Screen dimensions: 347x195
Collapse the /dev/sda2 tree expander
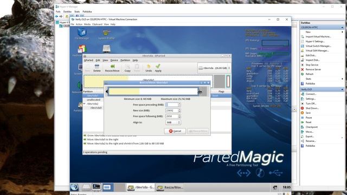[85, 103]
